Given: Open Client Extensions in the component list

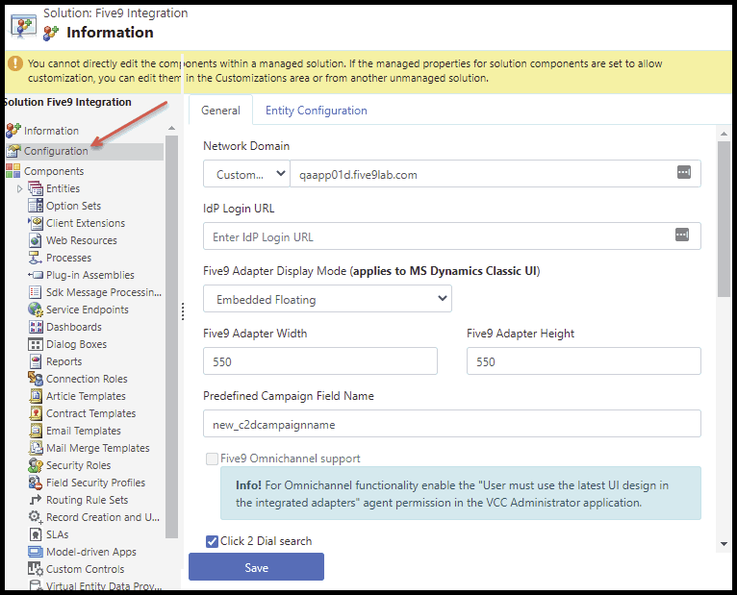Looking at the screenshot, I should (86, 223).
